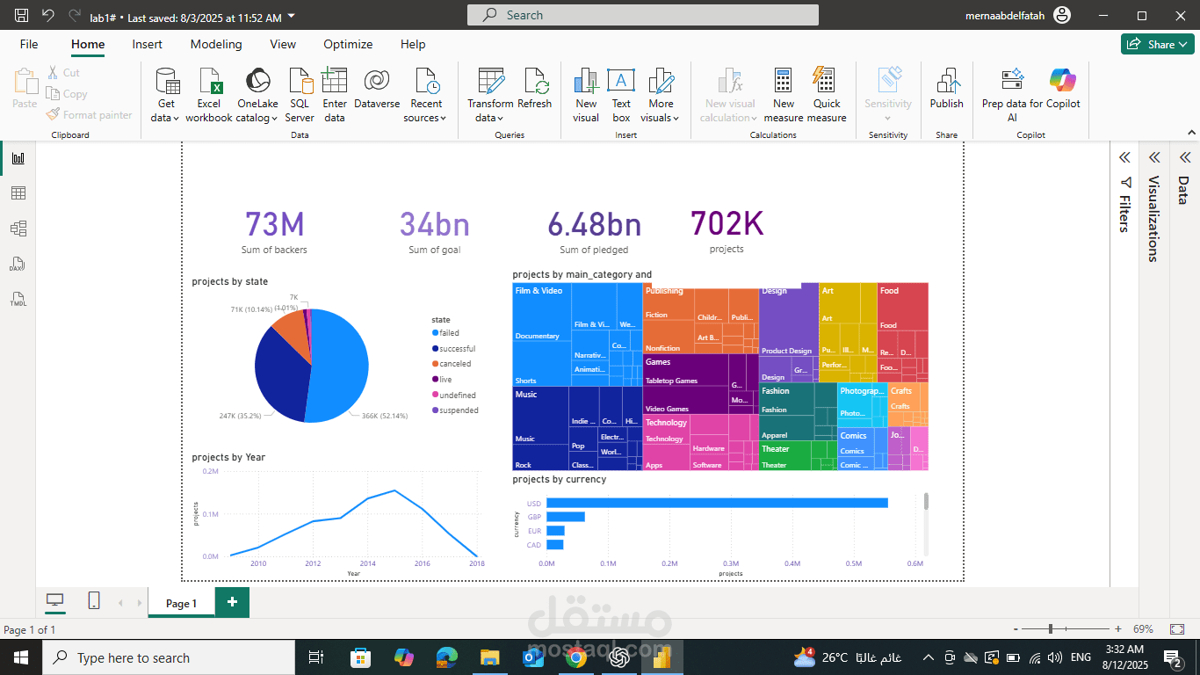Open the Optimize ribbon tab

click(x=348, y=44)
